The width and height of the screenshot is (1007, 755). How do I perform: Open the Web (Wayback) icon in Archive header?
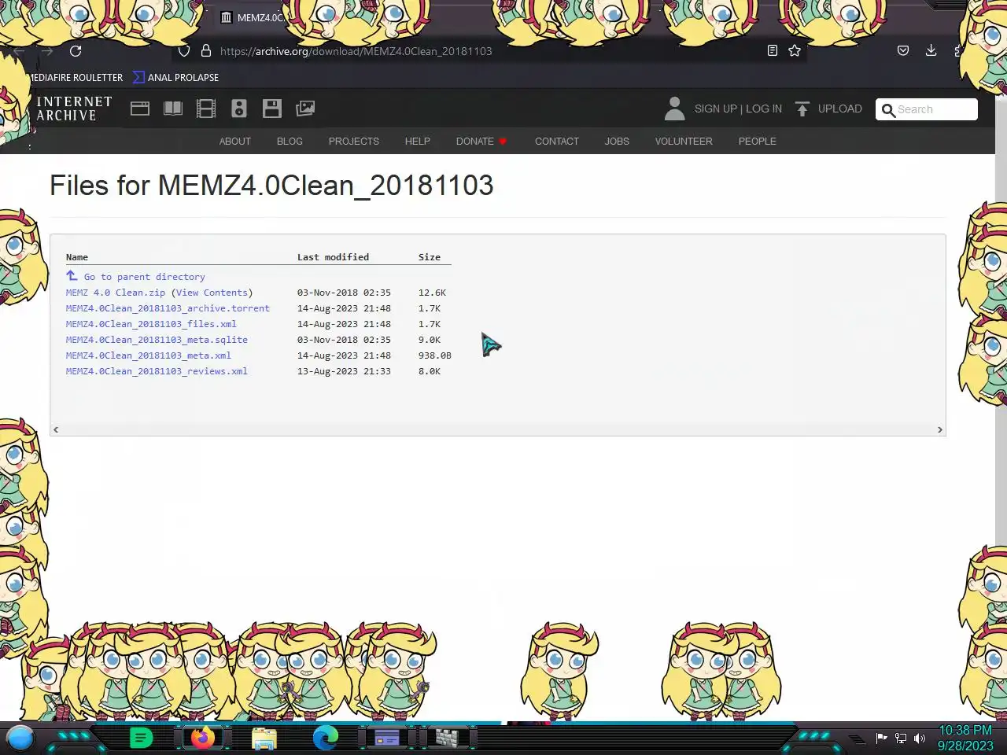click(140, 109)
